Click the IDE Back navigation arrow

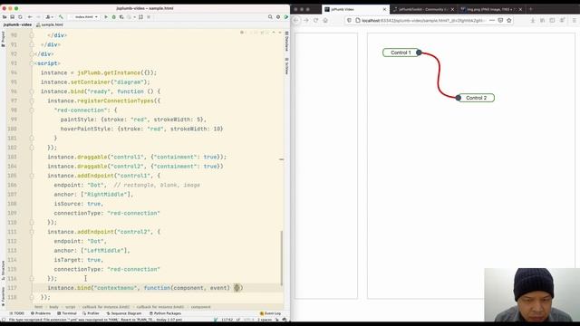click(30, 17)
